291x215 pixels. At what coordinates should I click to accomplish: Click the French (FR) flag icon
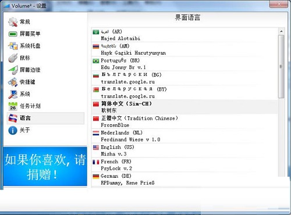pyautogui.click(x=96, y=162)
